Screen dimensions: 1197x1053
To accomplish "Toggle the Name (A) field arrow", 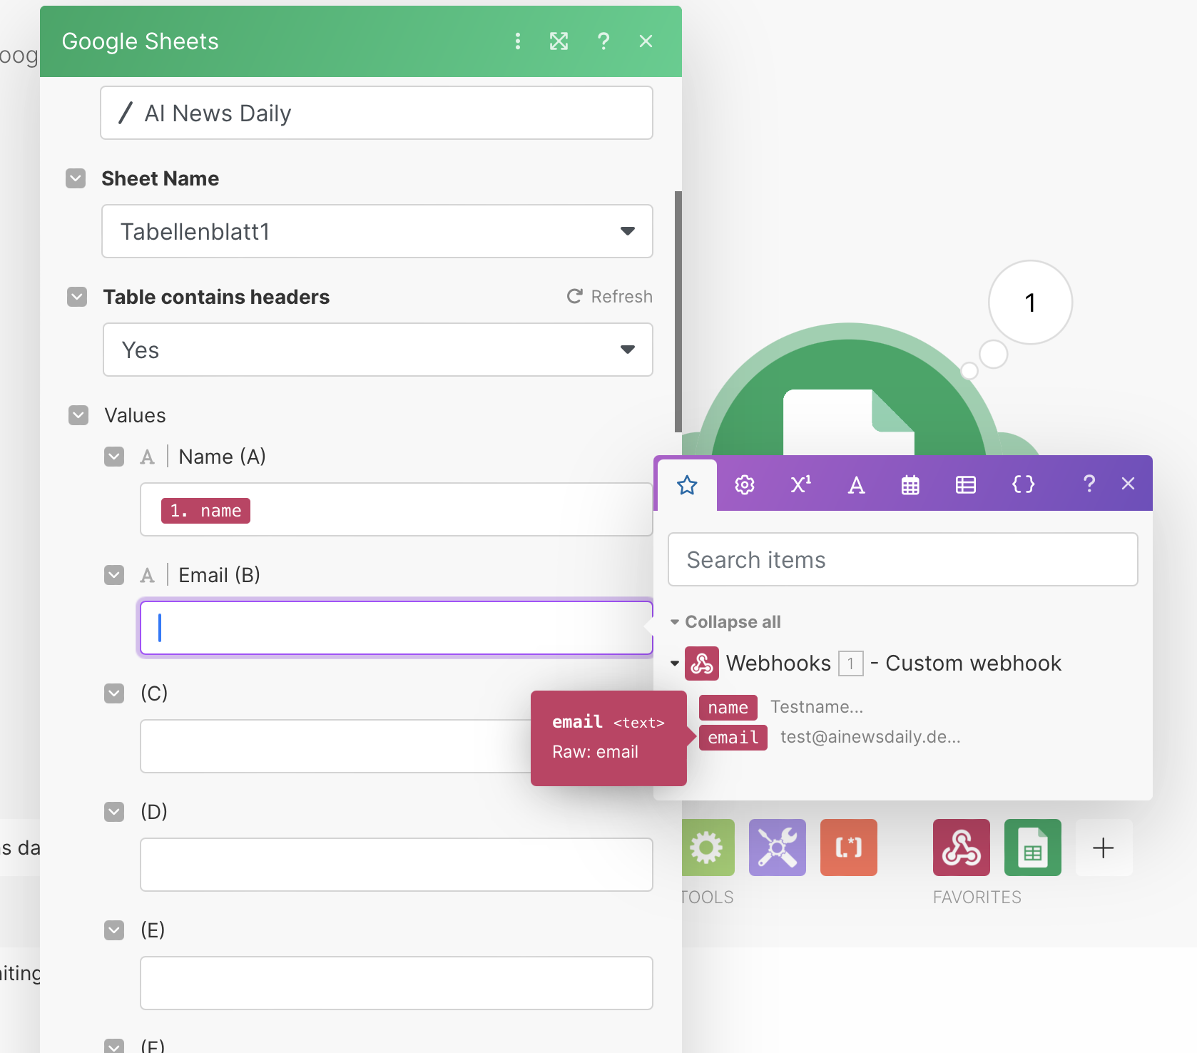I will [x=114, y=457].
